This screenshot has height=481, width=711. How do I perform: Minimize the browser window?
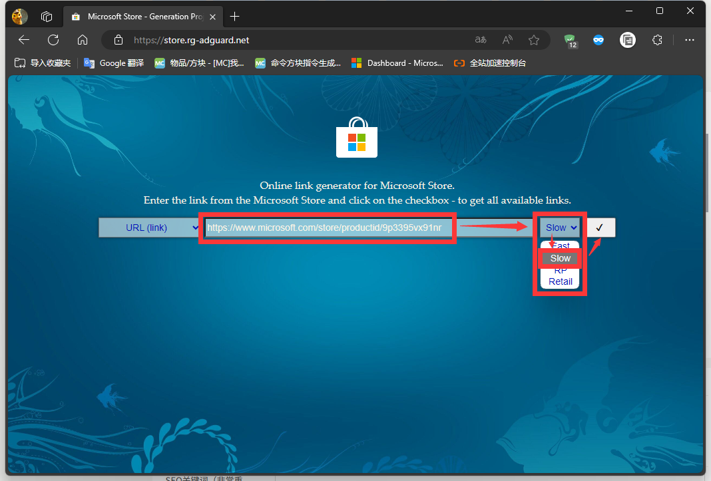(629, 11)
